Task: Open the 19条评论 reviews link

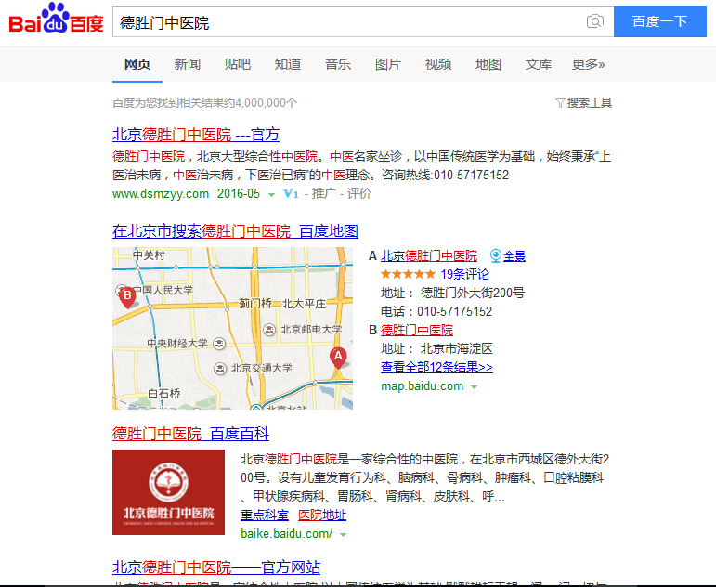Action: pos(464,274)
